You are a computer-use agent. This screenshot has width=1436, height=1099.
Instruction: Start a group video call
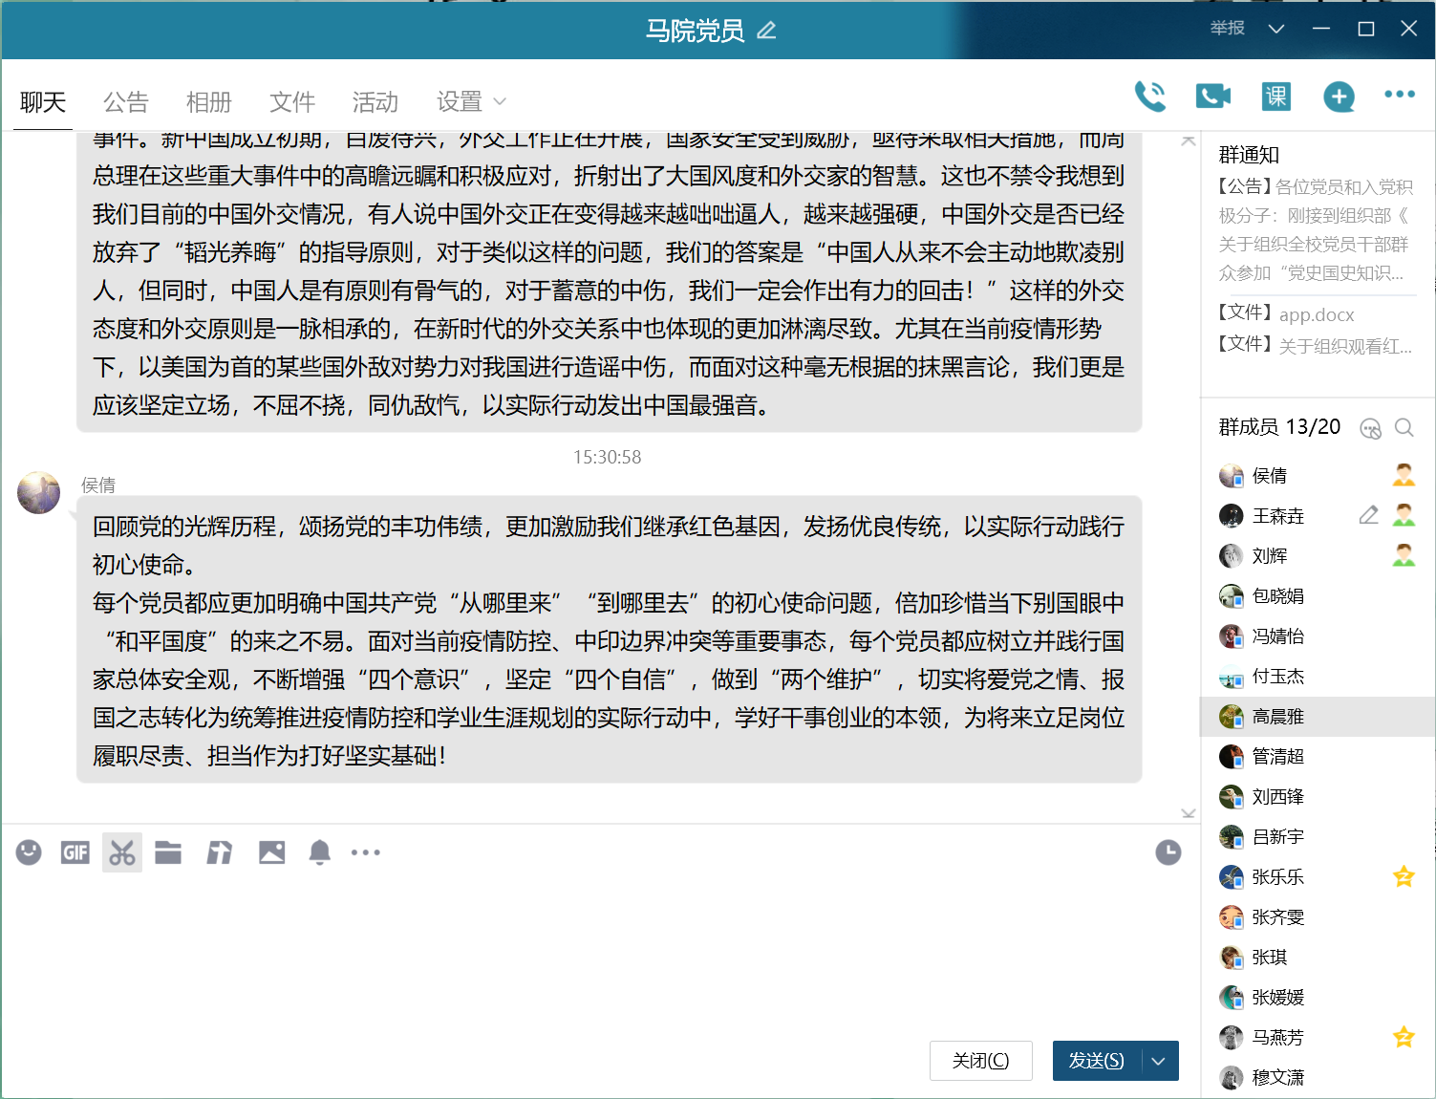(x=1212, y=97)
